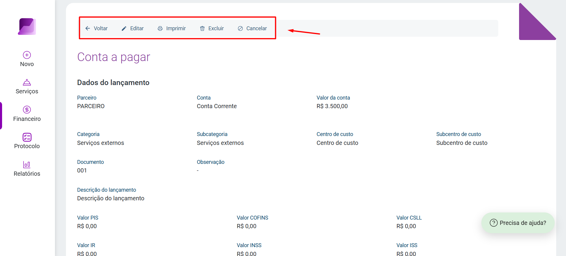Click the help question mark icon
Image resolution: width=566 pixels, height=256 pixels.
coord(494,223)
